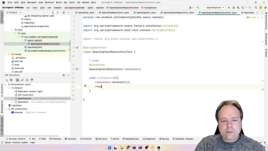Open the VCS menu

pos(79,3)
